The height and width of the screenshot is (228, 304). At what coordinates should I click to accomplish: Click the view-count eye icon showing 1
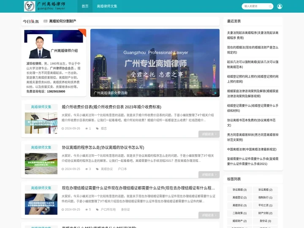pos(87,128)
